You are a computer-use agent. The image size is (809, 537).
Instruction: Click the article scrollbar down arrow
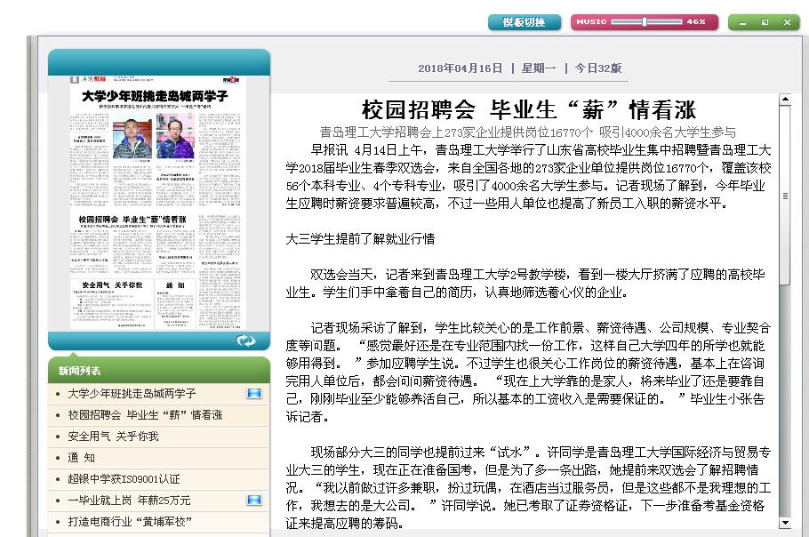(784, 523)
